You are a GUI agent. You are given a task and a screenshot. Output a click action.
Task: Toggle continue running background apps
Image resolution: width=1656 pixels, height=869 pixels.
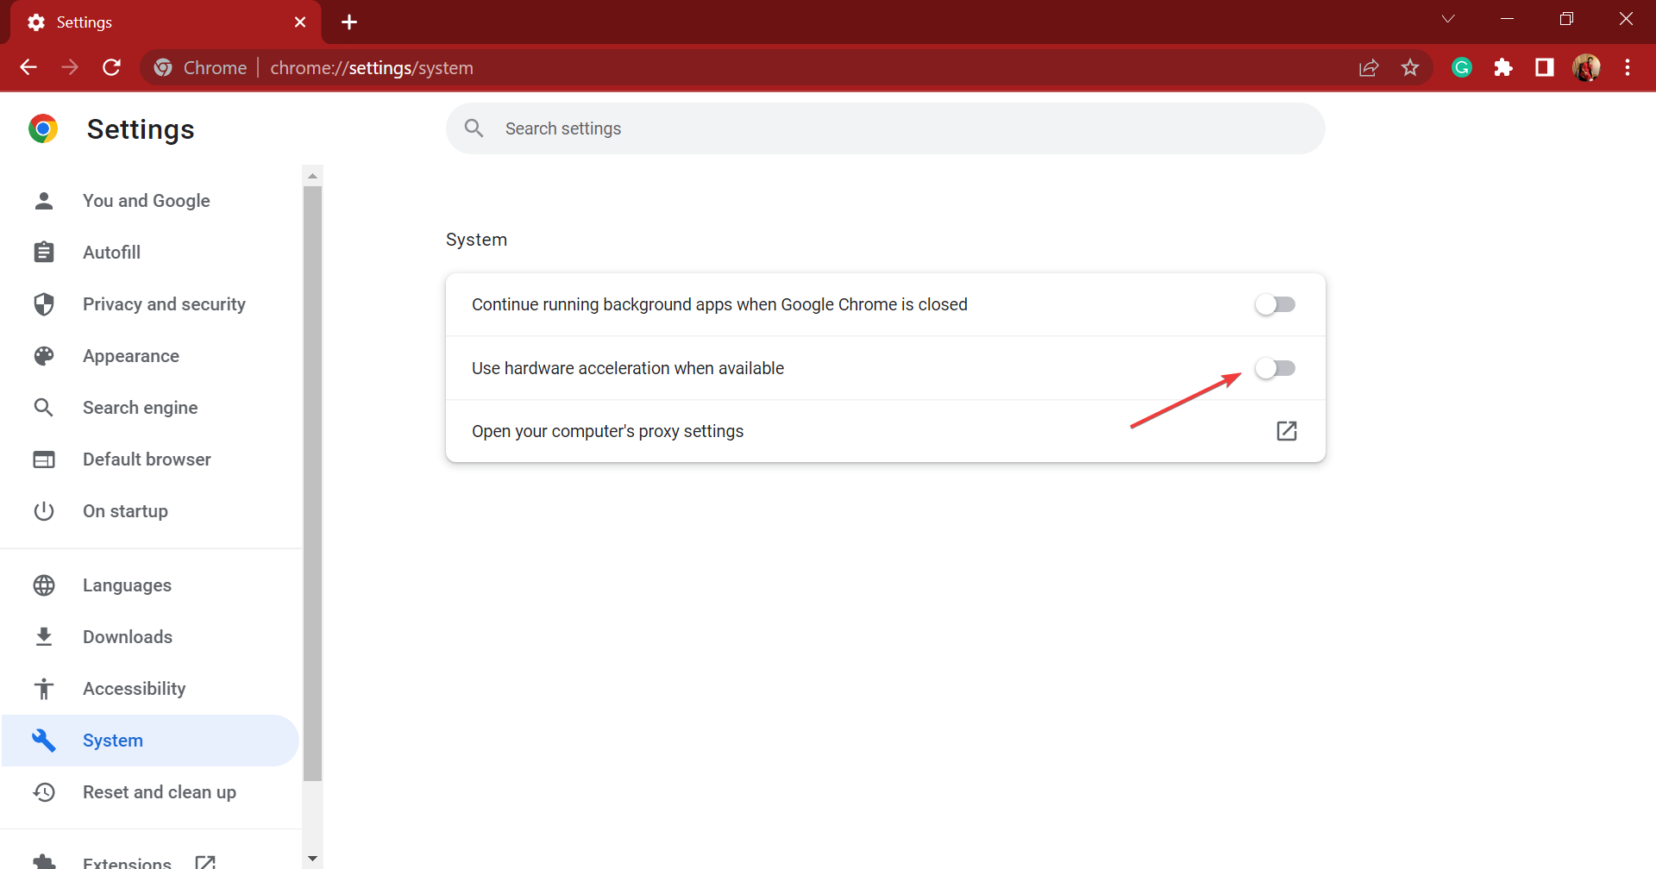pyautogui.click(x=1276, y=303)
